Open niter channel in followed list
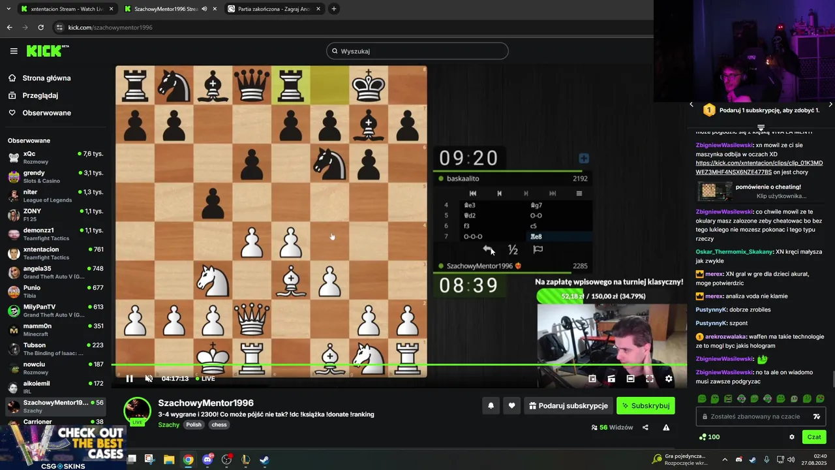The height and width of the screenshot is (470, 835). click(55, 196)
